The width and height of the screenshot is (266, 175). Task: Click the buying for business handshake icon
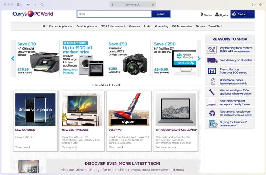[x=213, y=124]
